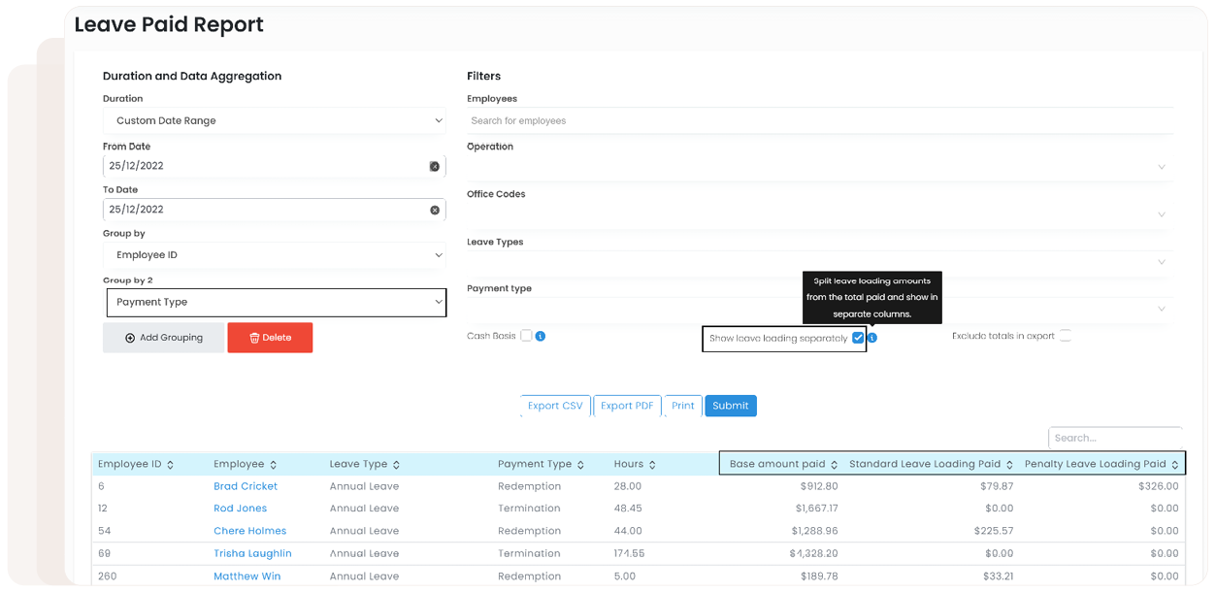Image resolution: width=1216 pixels, height=592 pixels.
Task: Open the Group by Employee ID dropdown
Action: click(275, 255)
